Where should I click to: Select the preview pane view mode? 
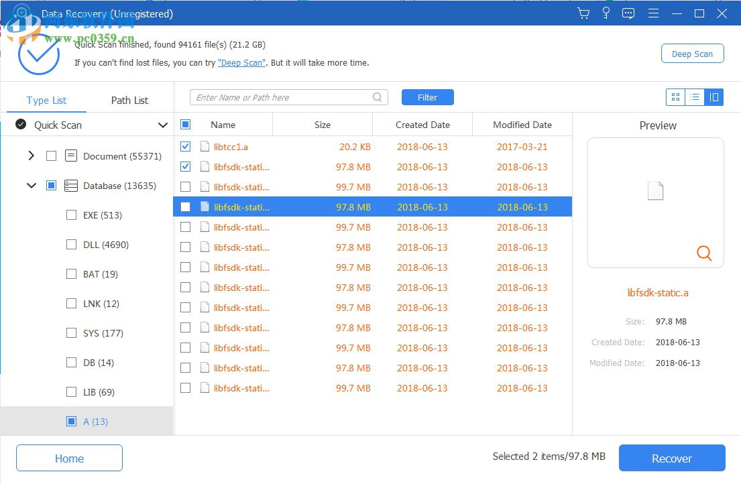click(x=714, y=97)
